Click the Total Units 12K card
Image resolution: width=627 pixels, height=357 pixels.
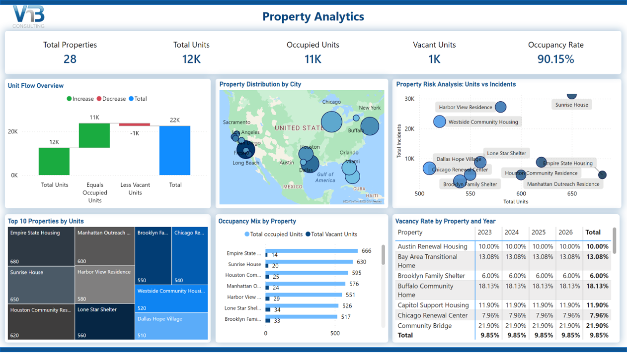191,53
